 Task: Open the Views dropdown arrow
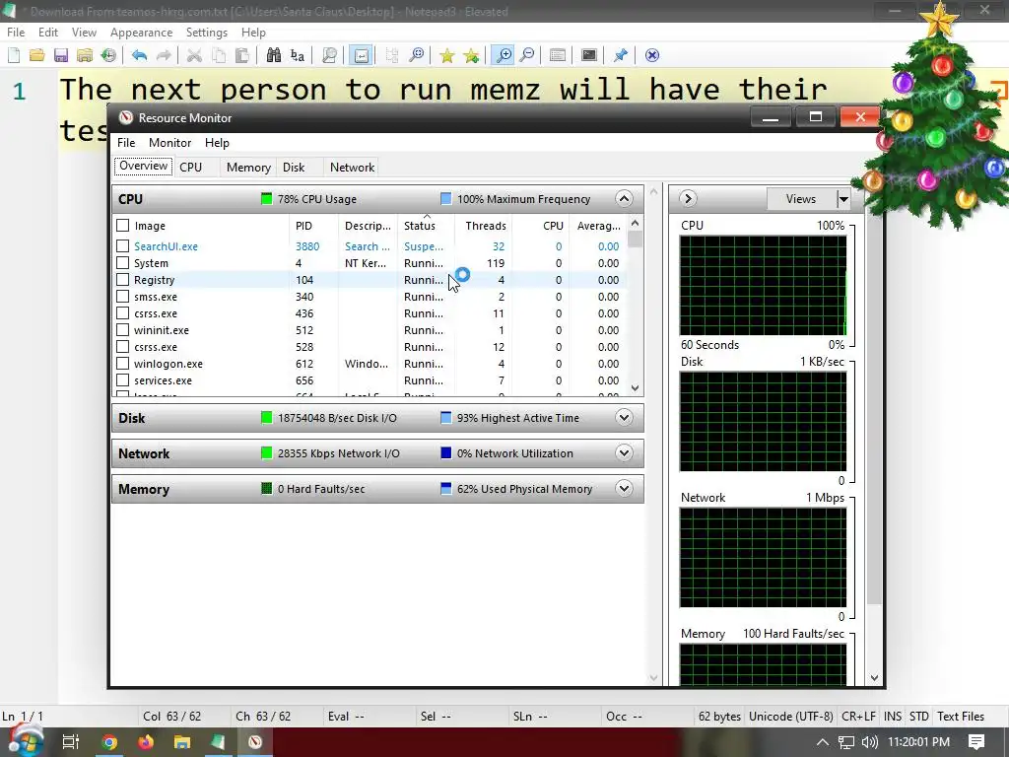(x=843, y=199)
